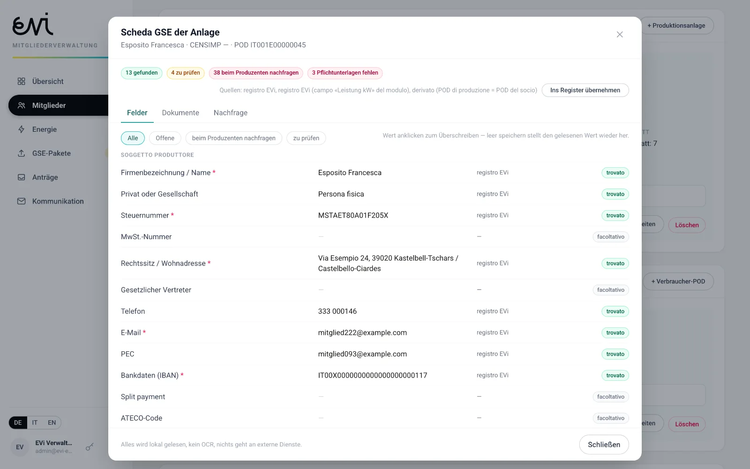Viewport: 750px width, 469px height.
Task: Click the Telefon value 333 000146
Action: point(337,311)
